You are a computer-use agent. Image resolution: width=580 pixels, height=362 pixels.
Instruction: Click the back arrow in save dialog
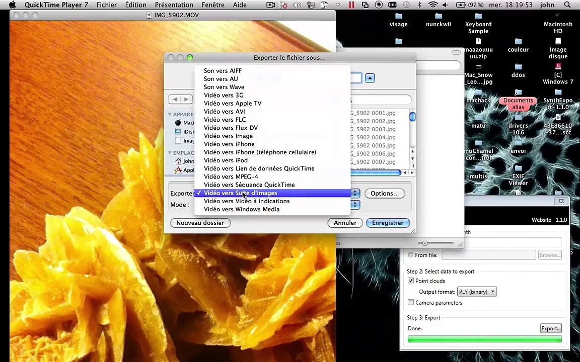click(x=175, y=99)
